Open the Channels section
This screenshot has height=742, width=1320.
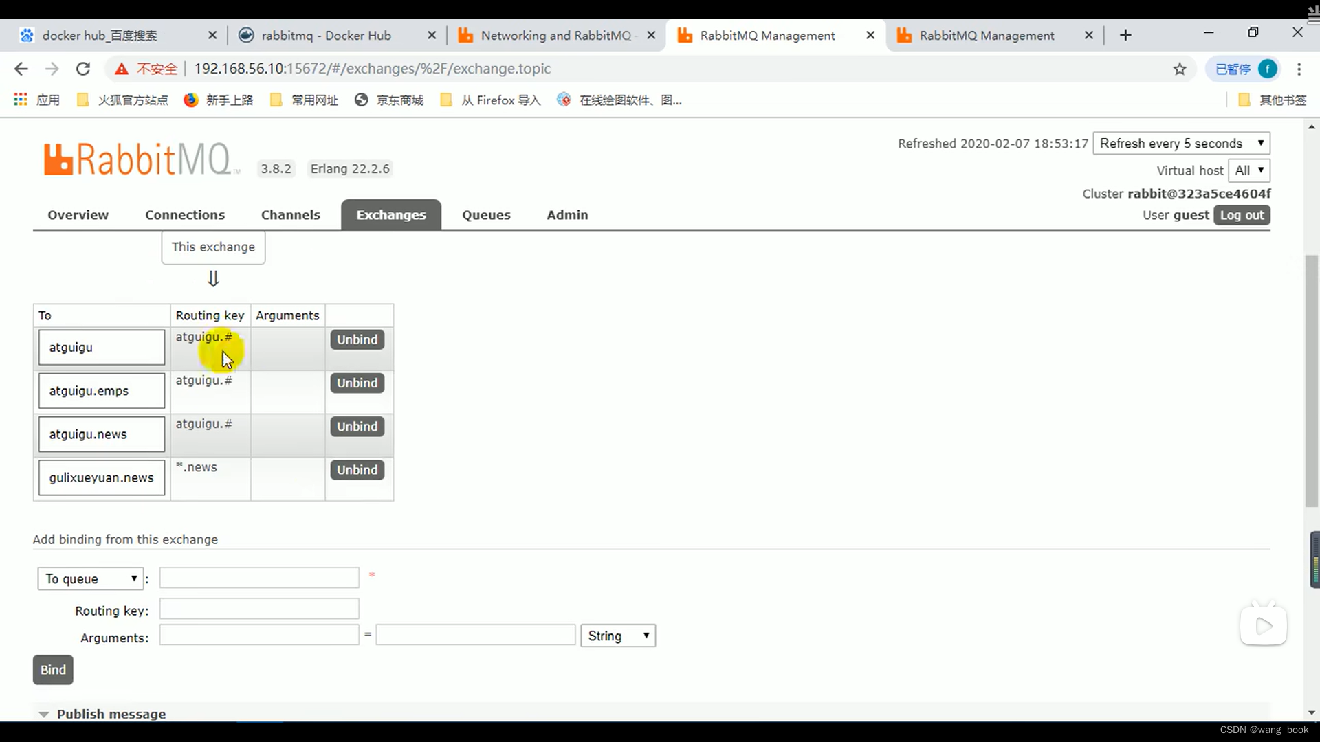[x=291, y=215]
